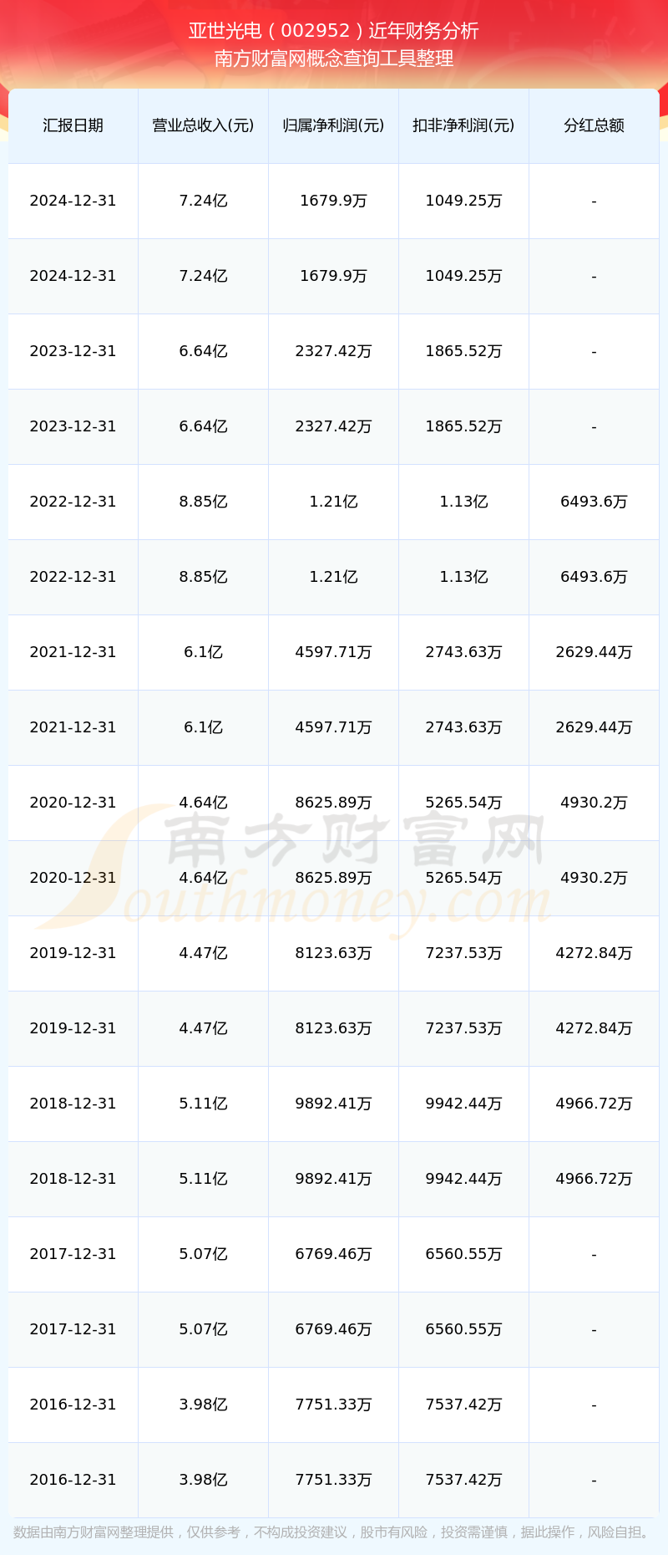Screen dimensions: 668x1555
Task: Click the 南方财富网概念查询工具整理 subtitle
Action: pyautogui.click(x=334, y=59)
